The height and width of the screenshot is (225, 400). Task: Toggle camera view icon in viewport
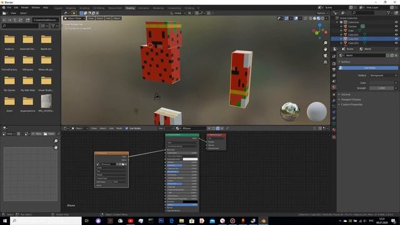pyautogui.click(x=325, y=56)
